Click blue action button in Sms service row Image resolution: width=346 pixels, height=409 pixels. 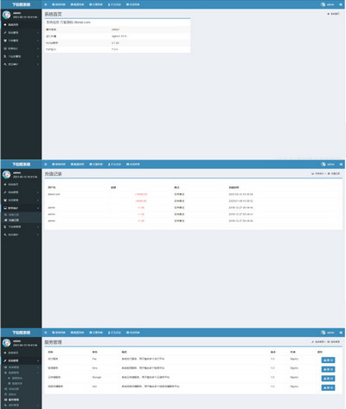328,369
